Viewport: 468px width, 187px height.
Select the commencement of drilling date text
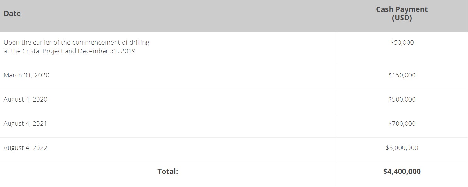[x=77, y=47]
